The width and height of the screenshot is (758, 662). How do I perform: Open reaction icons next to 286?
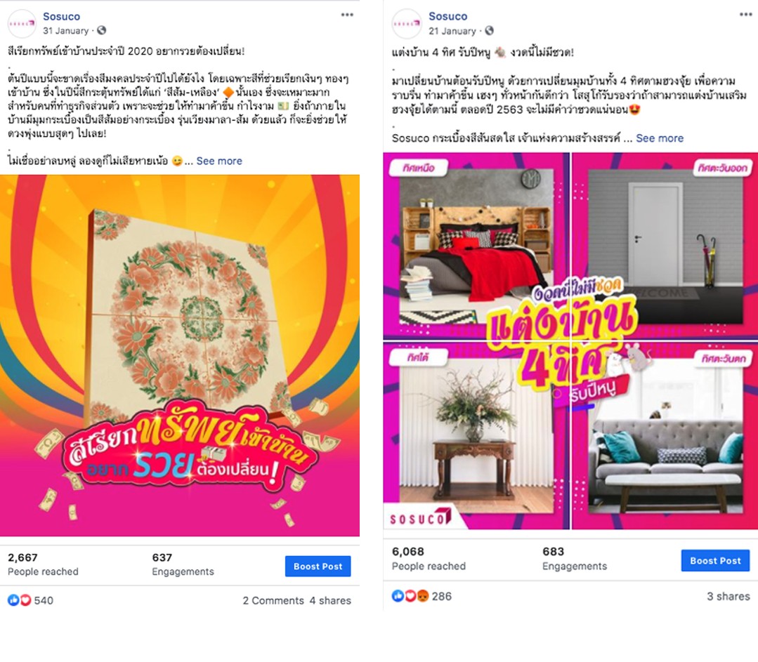coord(410,596)
